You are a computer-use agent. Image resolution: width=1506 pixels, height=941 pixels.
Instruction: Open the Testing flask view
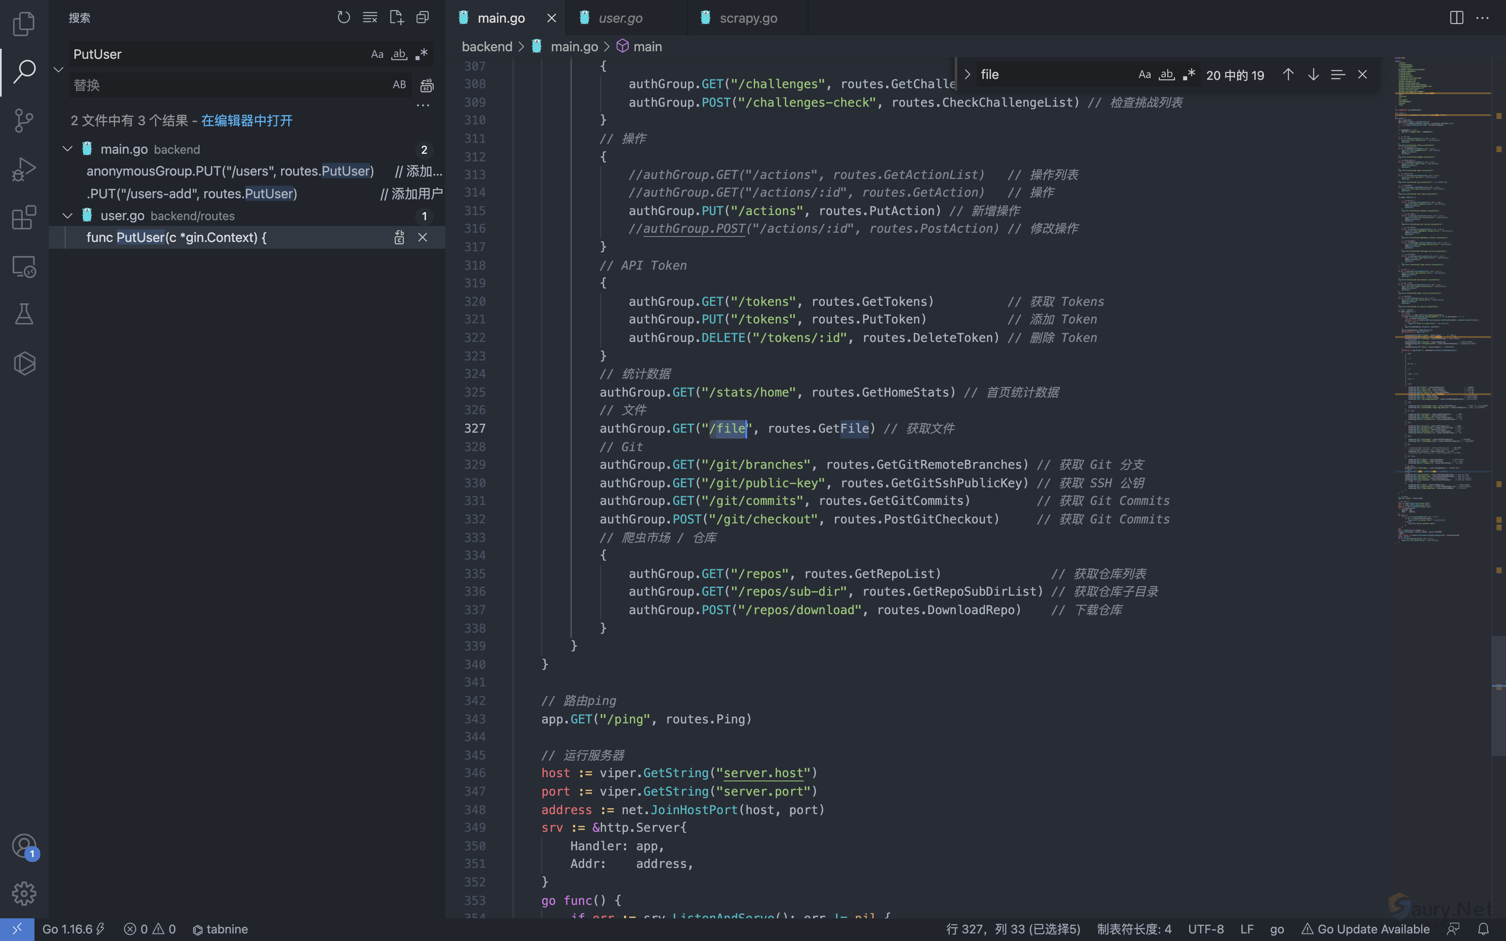coord(24,314)
